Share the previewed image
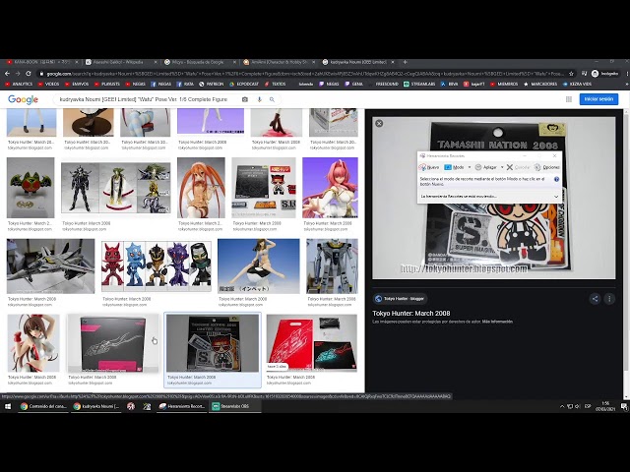The image size is (630, 472). pos(595,299)
